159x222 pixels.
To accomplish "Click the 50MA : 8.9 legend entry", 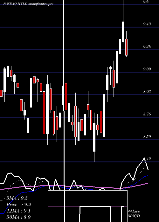I will pyautogui.click(x=18, y=217).
